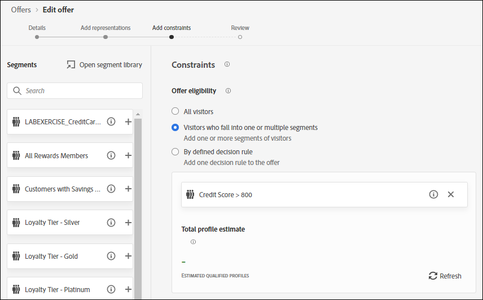Select Loyalty Tier - Platinum row text
483x300 pixels.
click(58, 289)
